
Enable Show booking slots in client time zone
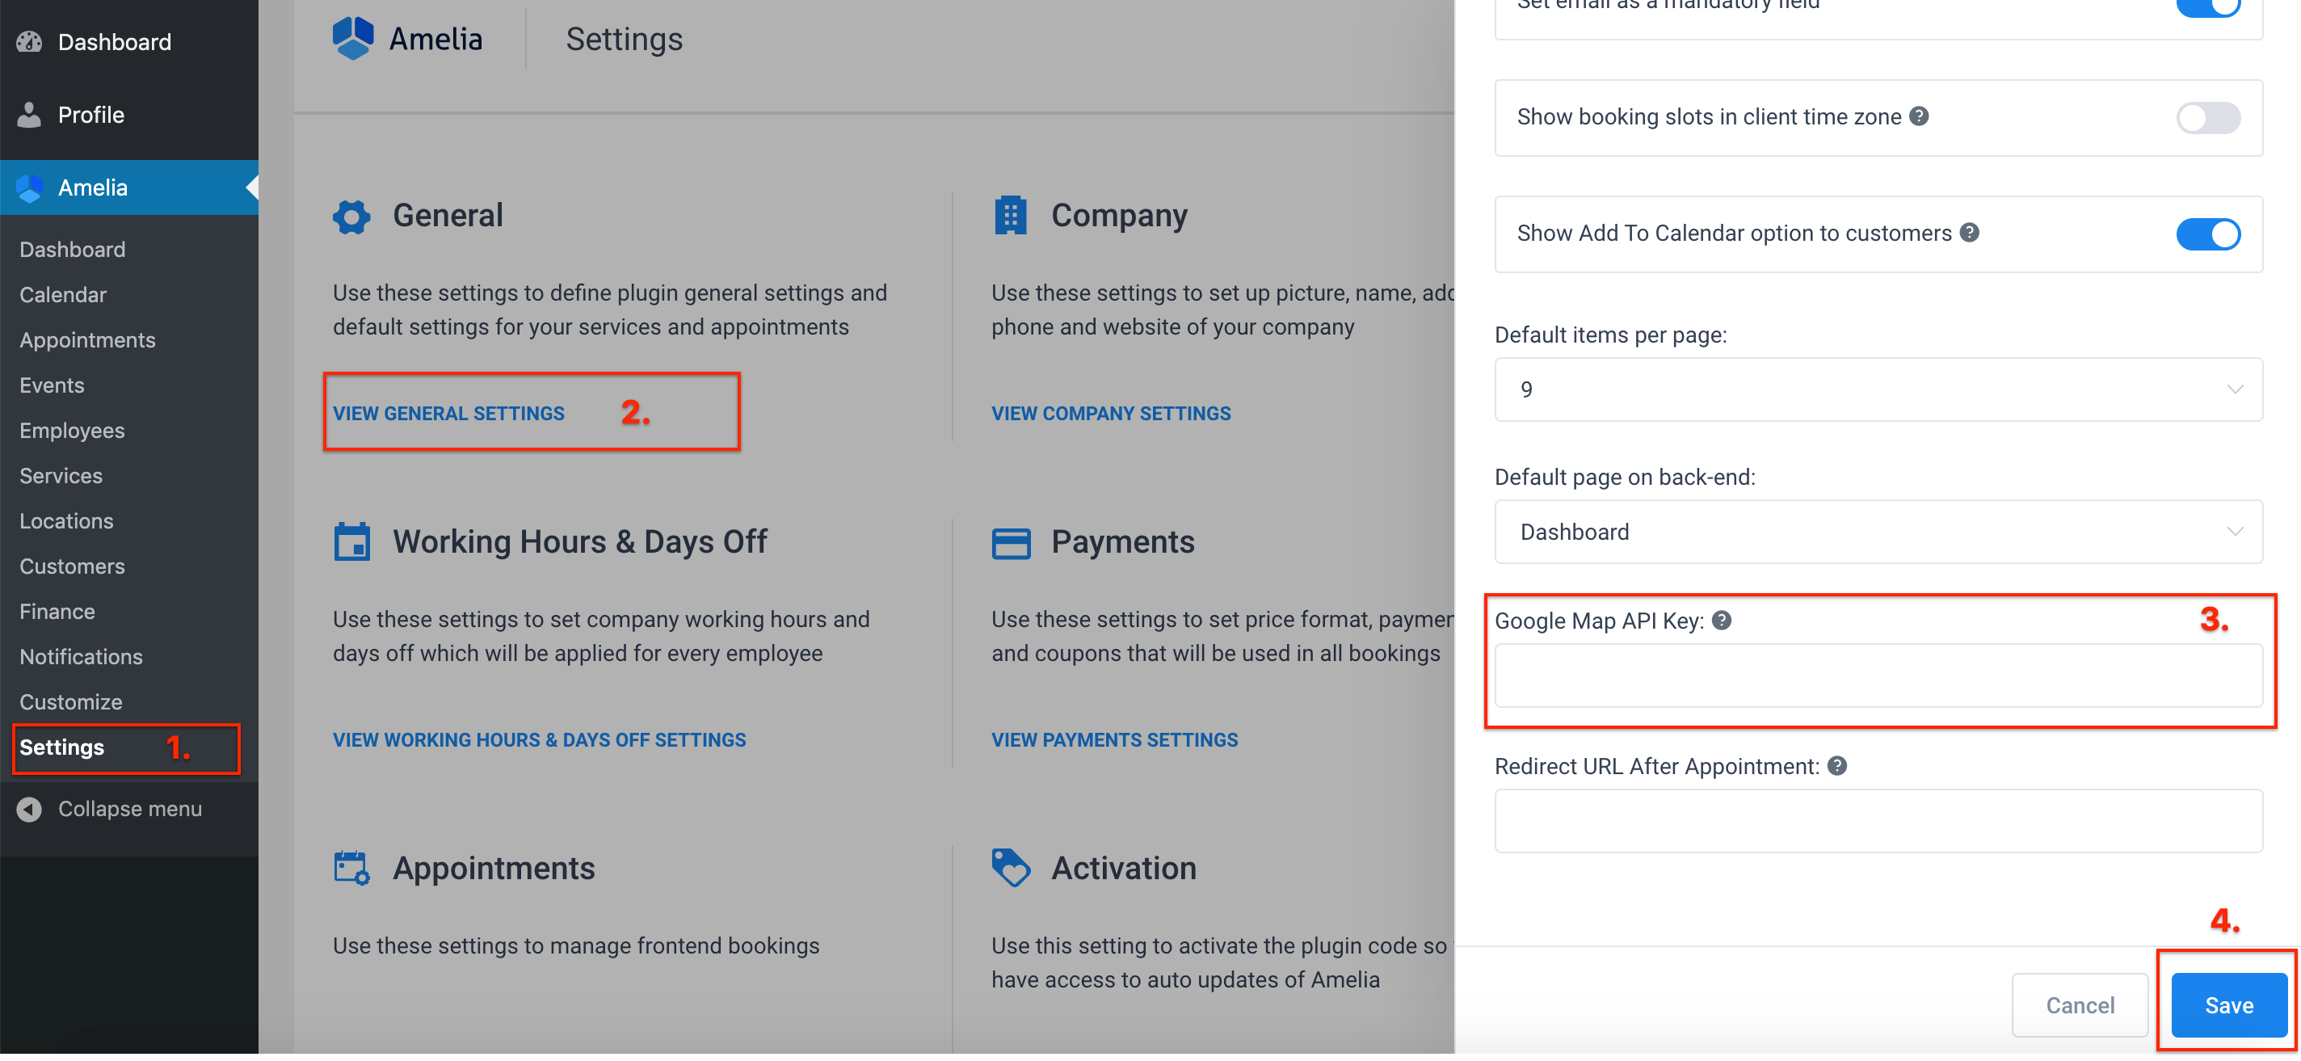[2207, 117]
